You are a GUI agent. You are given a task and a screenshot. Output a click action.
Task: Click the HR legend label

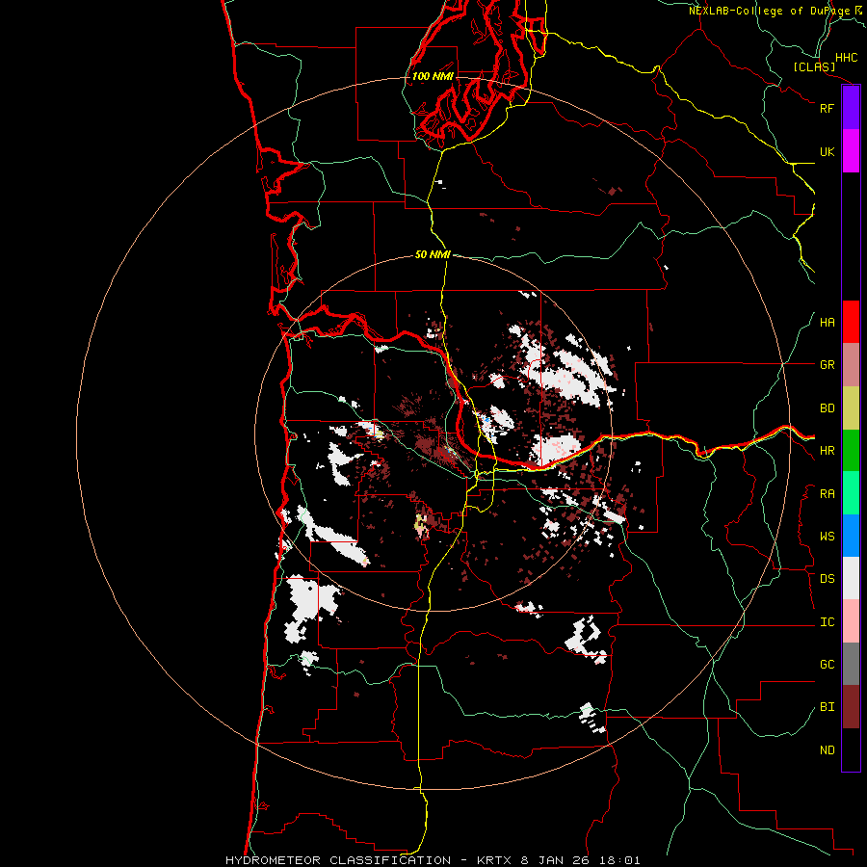[x=828, y=451]
